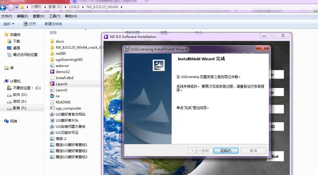Open the 编辑(E) menu
The width and height of the screenshot is (318, 175).
(22, 16)
